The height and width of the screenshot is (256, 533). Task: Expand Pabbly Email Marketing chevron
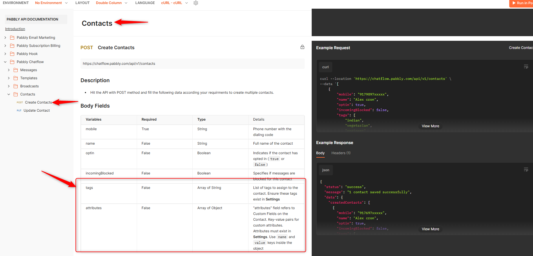pyautogui.click(x=5, y=38)
